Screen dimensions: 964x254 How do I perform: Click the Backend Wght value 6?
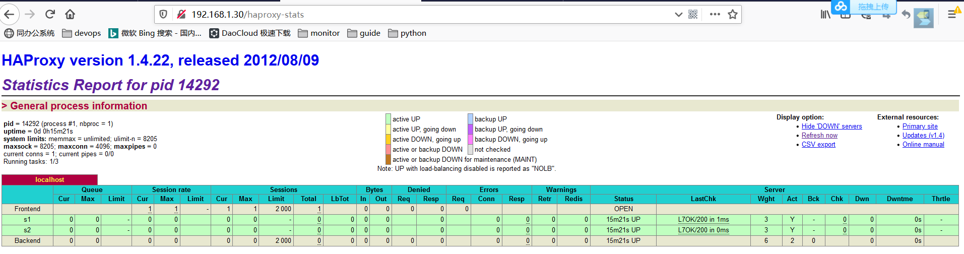pyautogui.click(x=766, y=241)
